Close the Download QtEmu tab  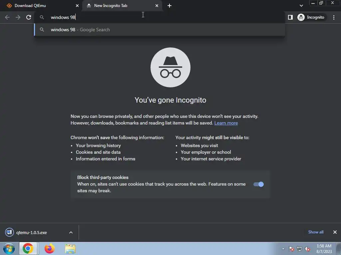pyautogui.click(x=77, y=6)
